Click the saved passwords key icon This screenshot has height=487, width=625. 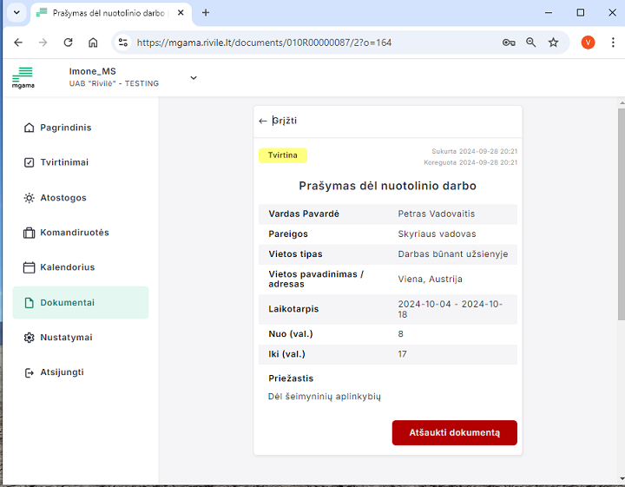coord(509,43)
